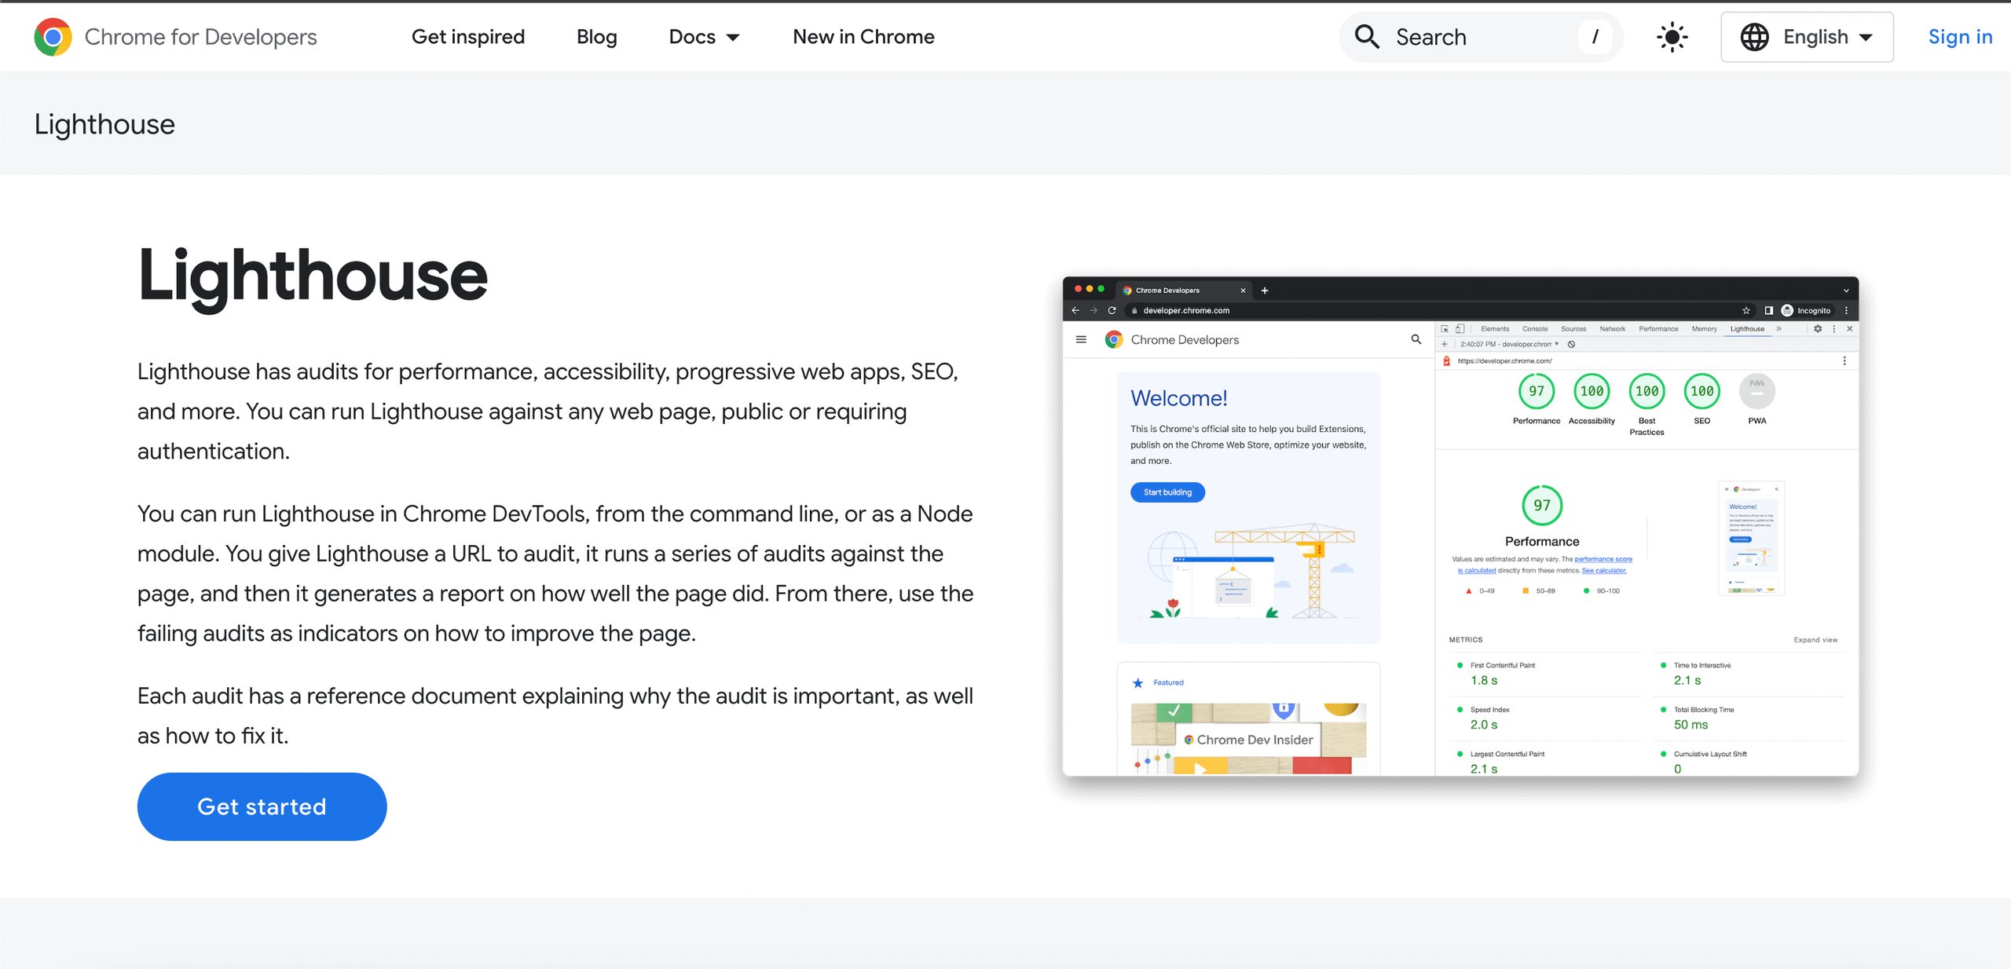
Task: Click the globe language icon
Action: (x=1754, y=37)
